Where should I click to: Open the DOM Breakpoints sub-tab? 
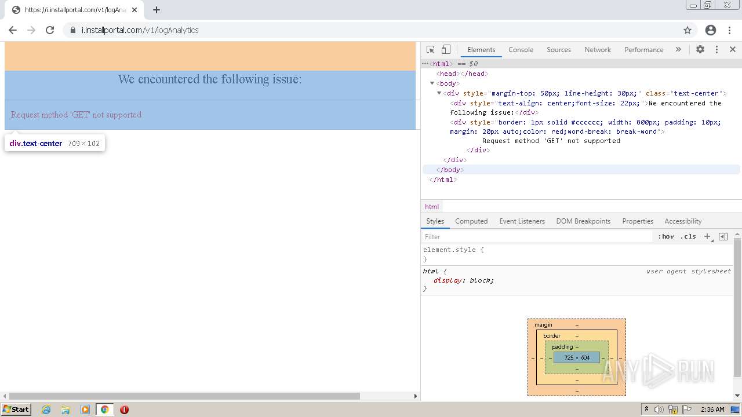583,221
